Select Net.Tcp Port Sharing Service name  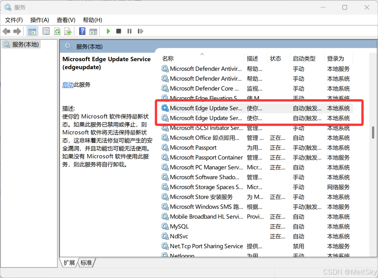click(x=206, y=246)
